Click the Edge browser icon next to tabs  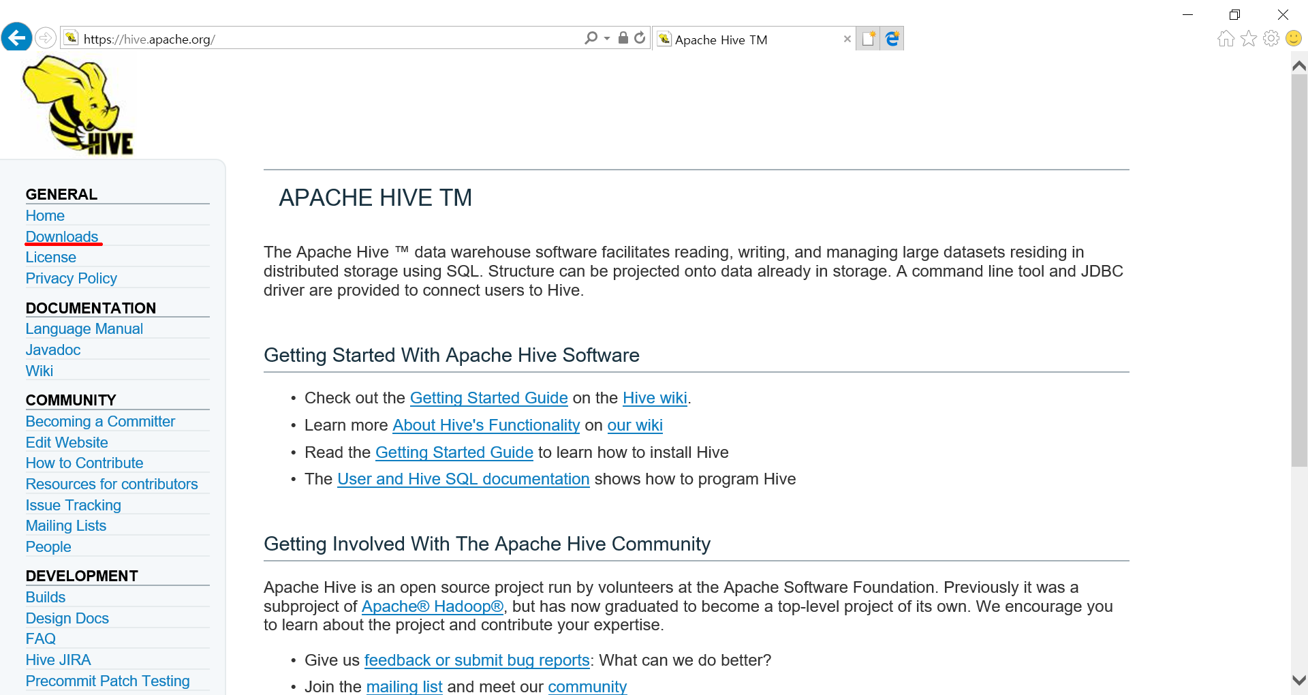(892, 39)
